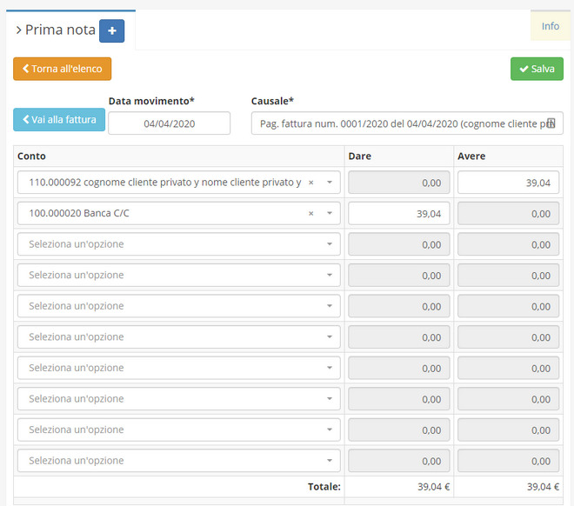Click the Vai alla fattura button
The width and height of the screenshot is (574, 506).
(x=58, y=120)
